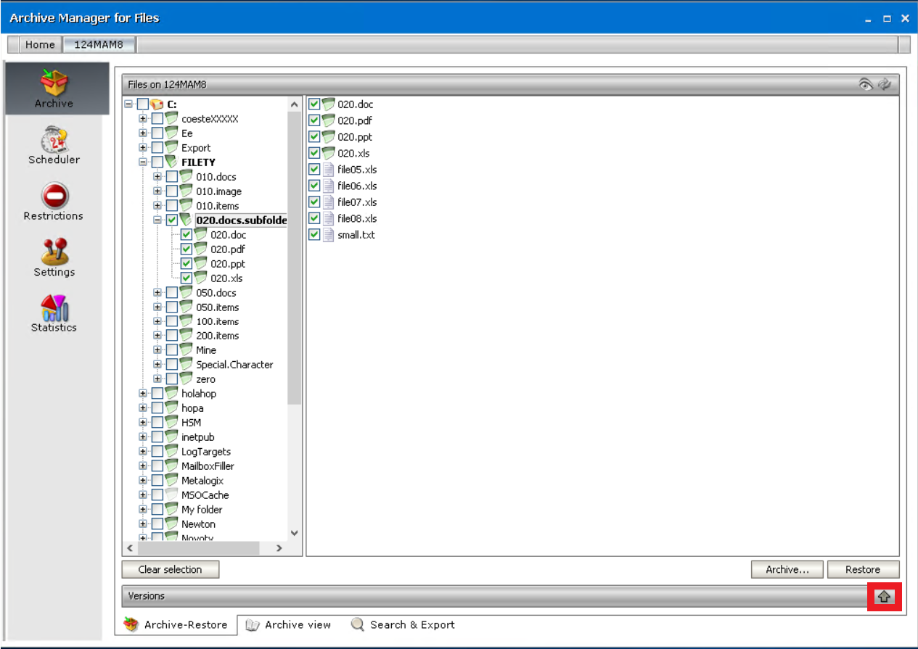Collapse the FILETY folder node
Screen dimensions: 918x649
pyautogui.click(x=143, y=162)
